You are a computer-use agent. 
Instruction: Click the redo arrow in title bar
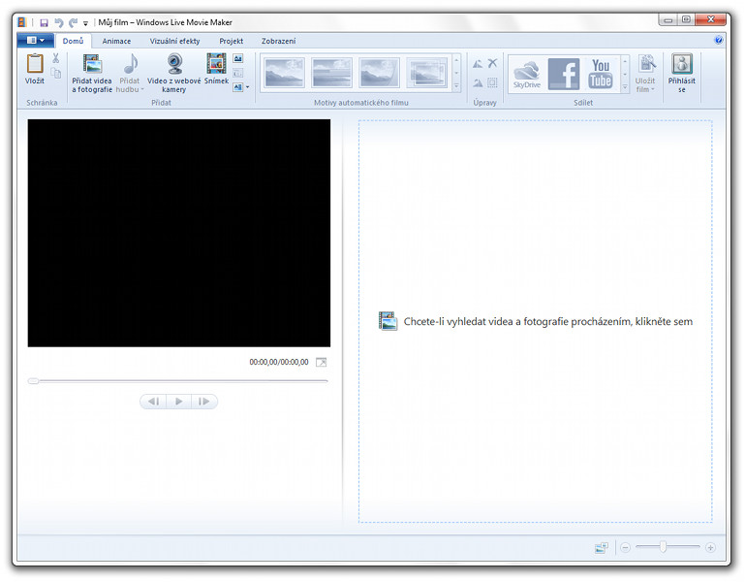tap(73, 22)
